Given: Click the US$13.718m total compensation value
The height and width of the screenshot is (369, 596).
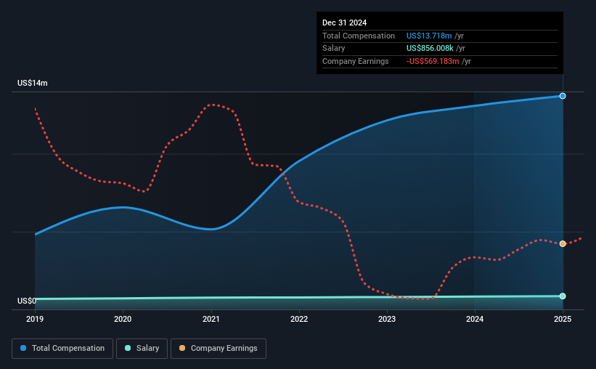Looking at the screenshot, I should click(x=429, y=36).
